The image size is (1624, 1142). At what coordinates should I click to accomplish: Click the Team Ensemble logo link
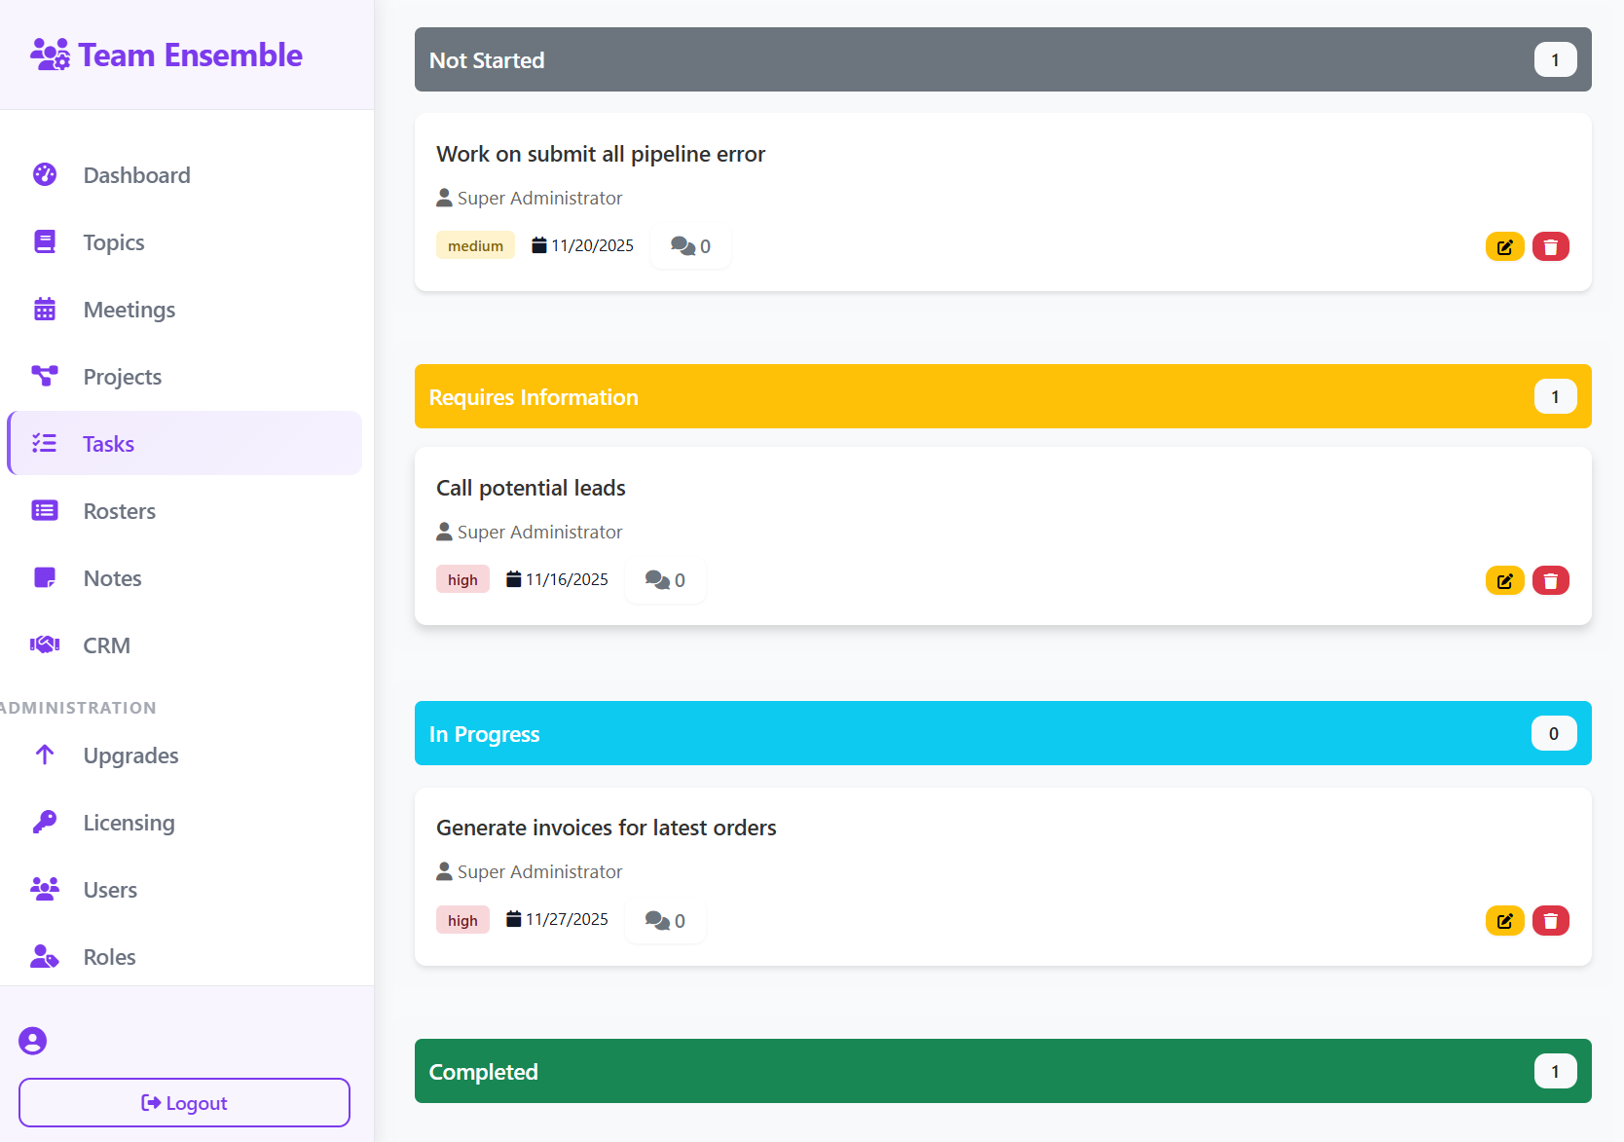pyautogui.click(x=166, y=55)
